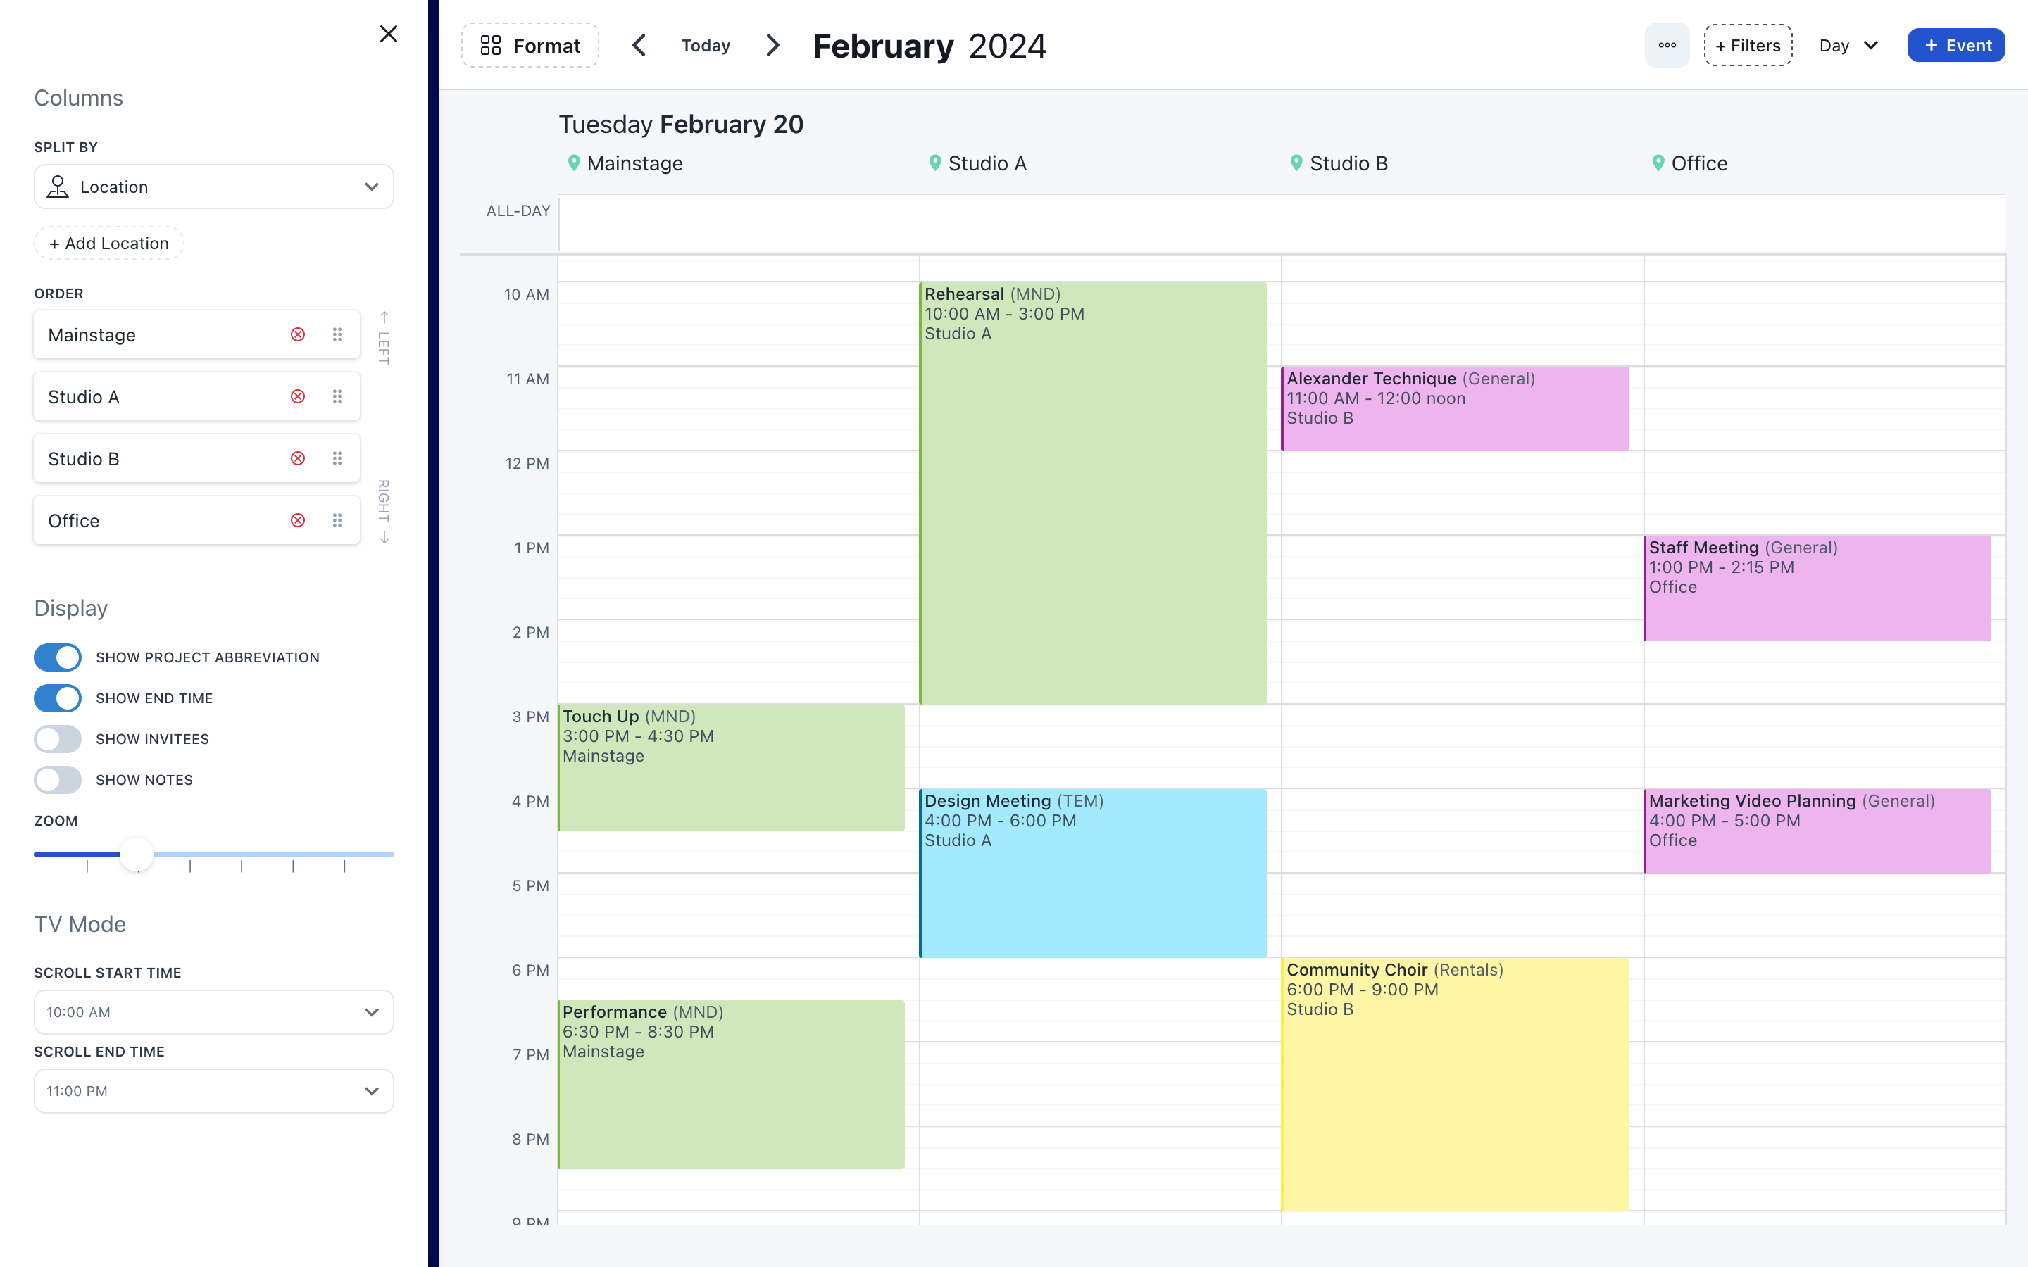The height and width of the screenshot is (1267, 2028).
Task: Open Scroll End Time dropdown
Action: (213, 1091)
